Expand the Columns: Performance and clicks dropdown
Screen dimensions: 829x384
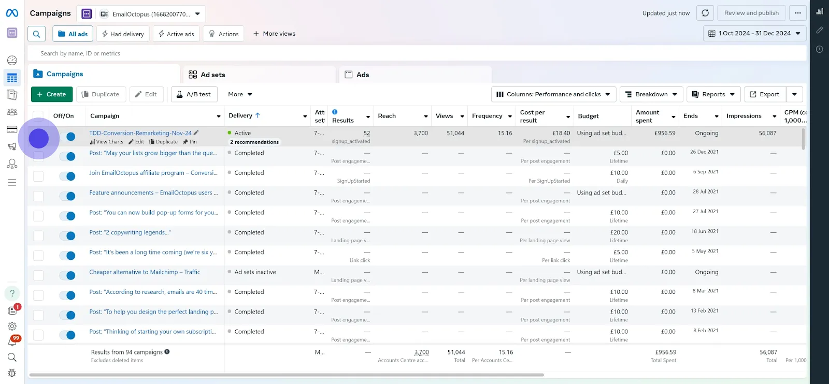point(553,94)
